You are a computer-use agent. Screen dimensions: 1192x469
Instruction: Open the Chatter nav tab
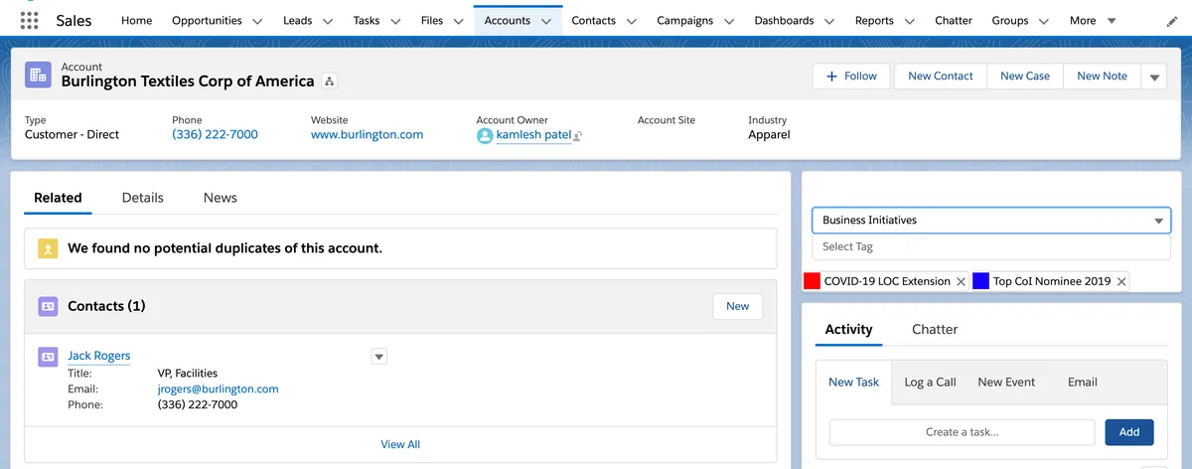[954, 21]
